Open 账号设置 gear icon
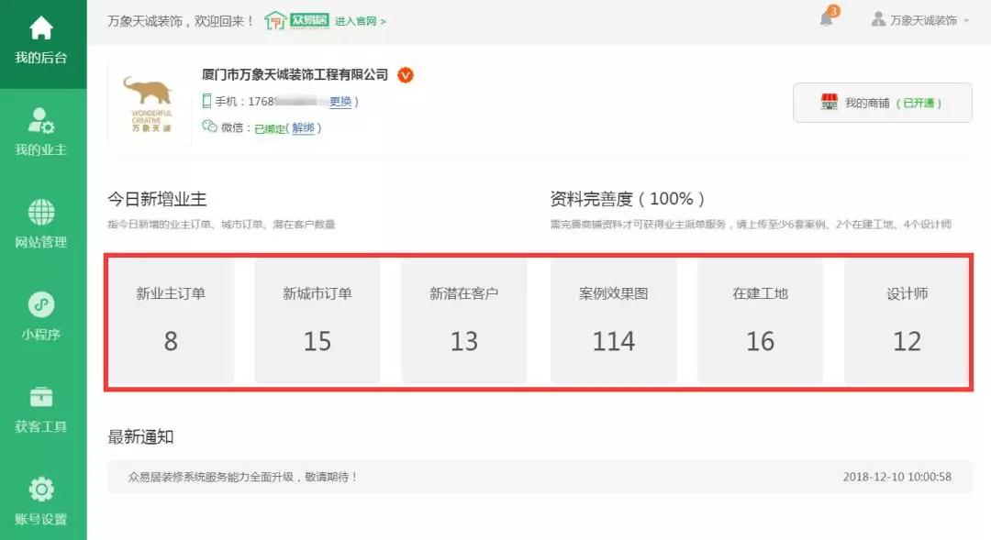Screen dimensions: 991x540 point(41,489)
